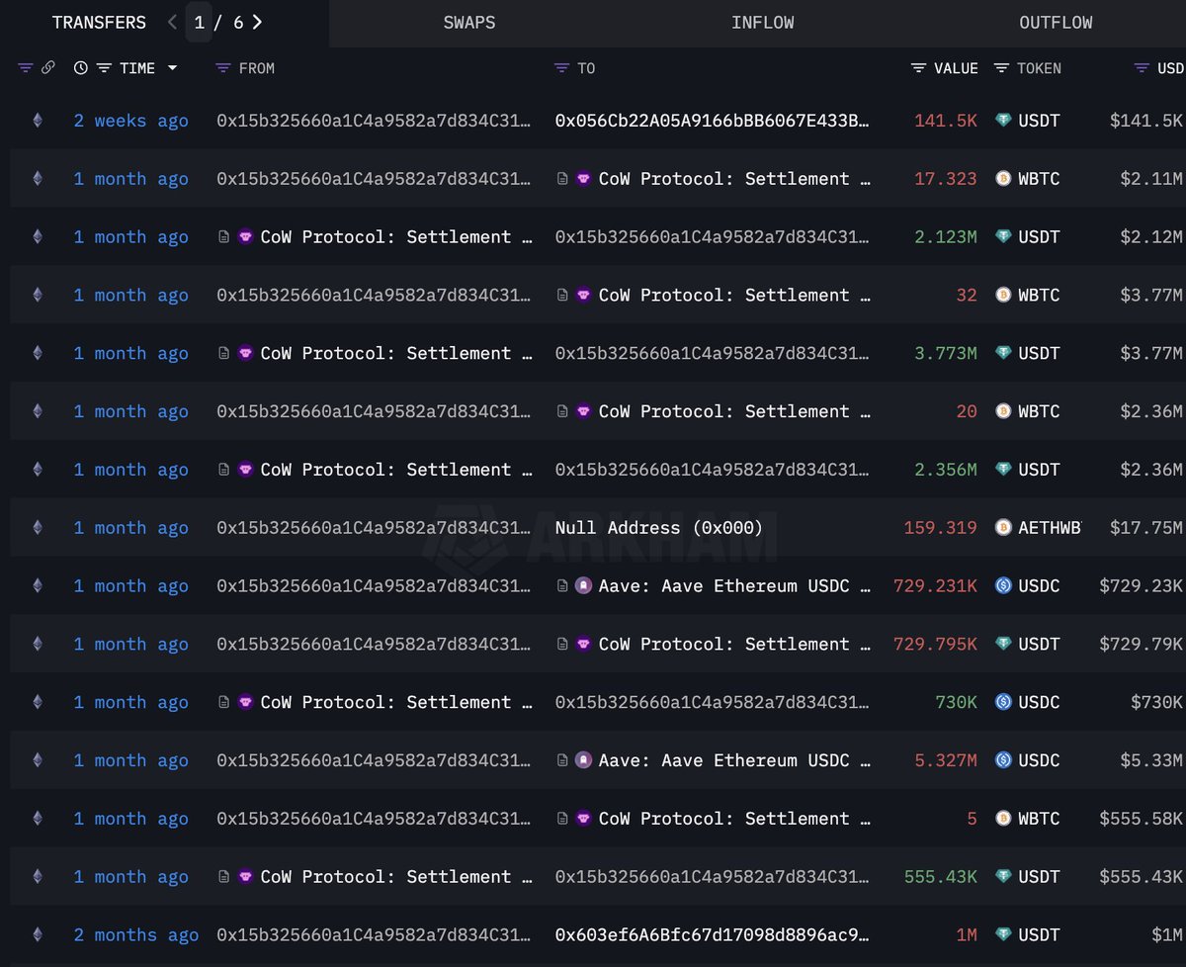The width and height of the screenshot is (1186, 967).
Task: Click USDT token icon in the 1M row
Action: pyautogui.click(x=1003, y=934)
